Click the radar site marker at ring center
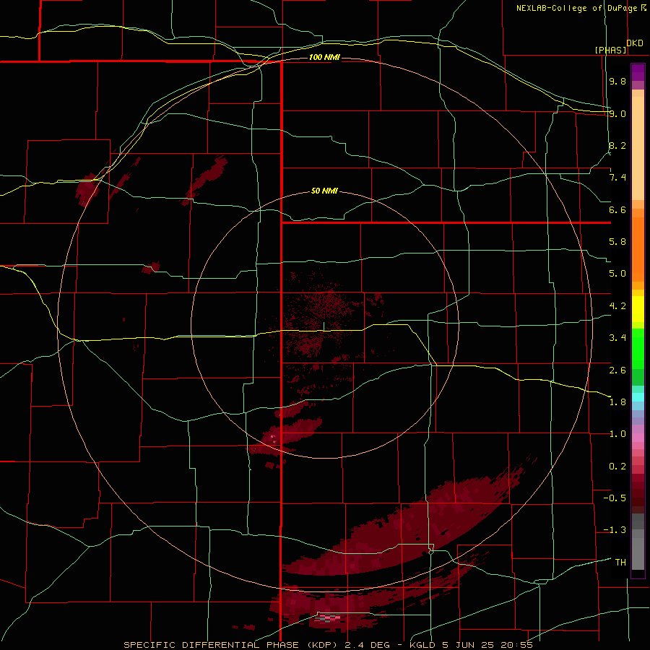The image size is (650, 650). coord(324,326)
